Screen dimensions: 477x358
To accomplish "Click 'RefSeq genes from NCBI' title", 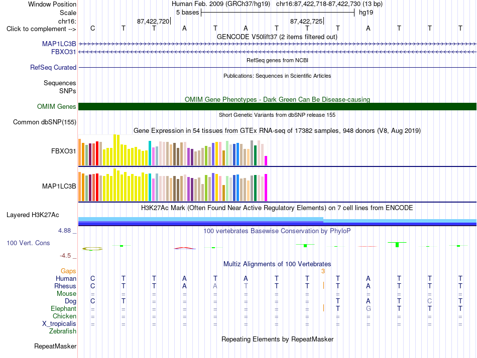I will coord(277,60).
